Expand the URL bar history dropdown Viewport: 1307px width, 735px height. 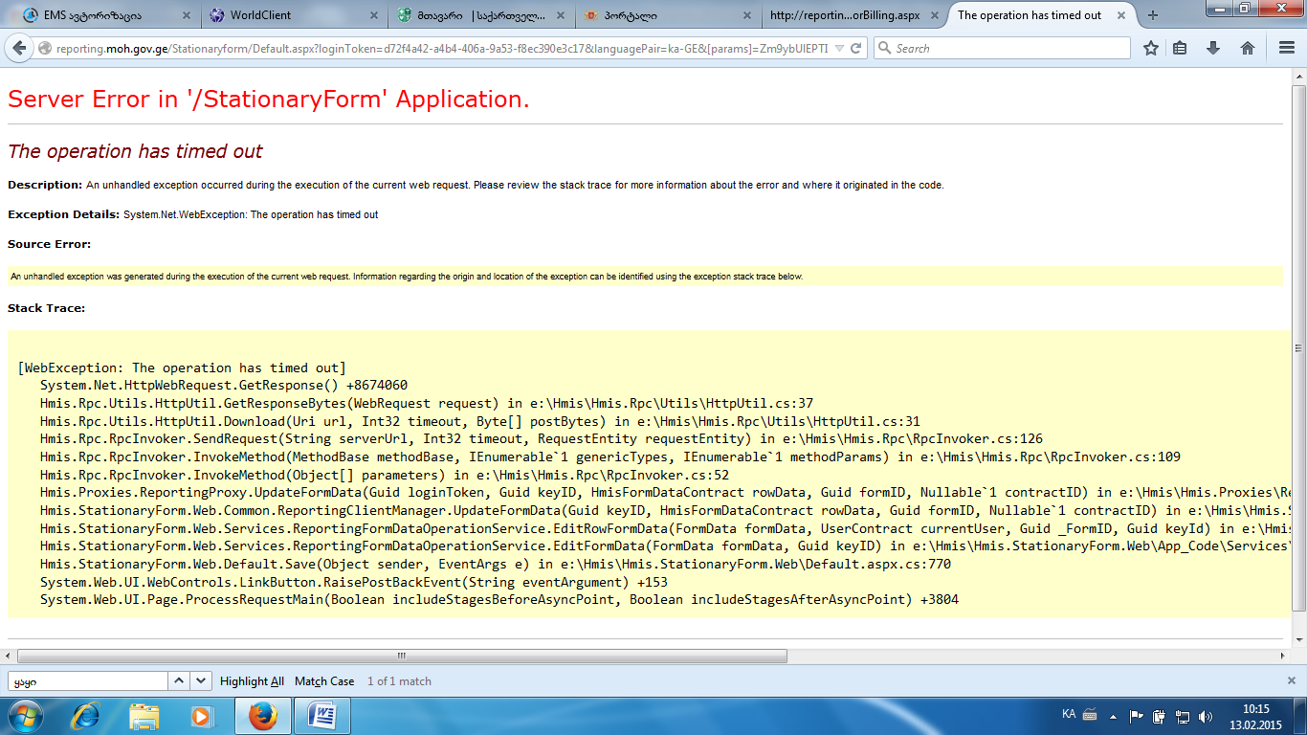coord(839,48)
